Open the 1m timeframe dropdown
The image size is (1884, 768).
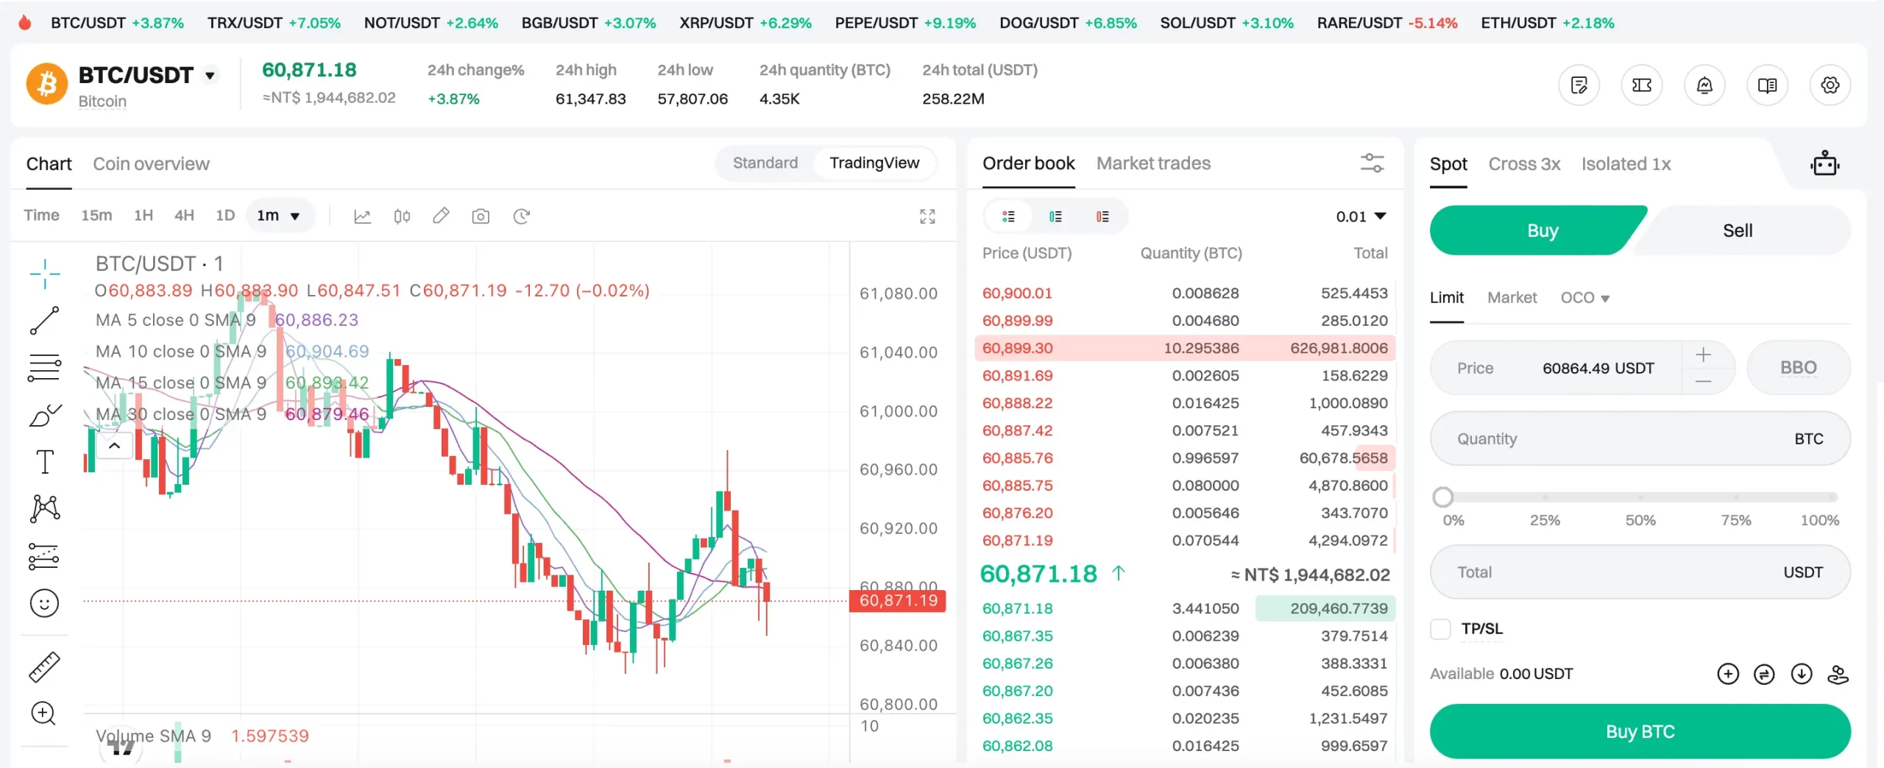[278, 216]
